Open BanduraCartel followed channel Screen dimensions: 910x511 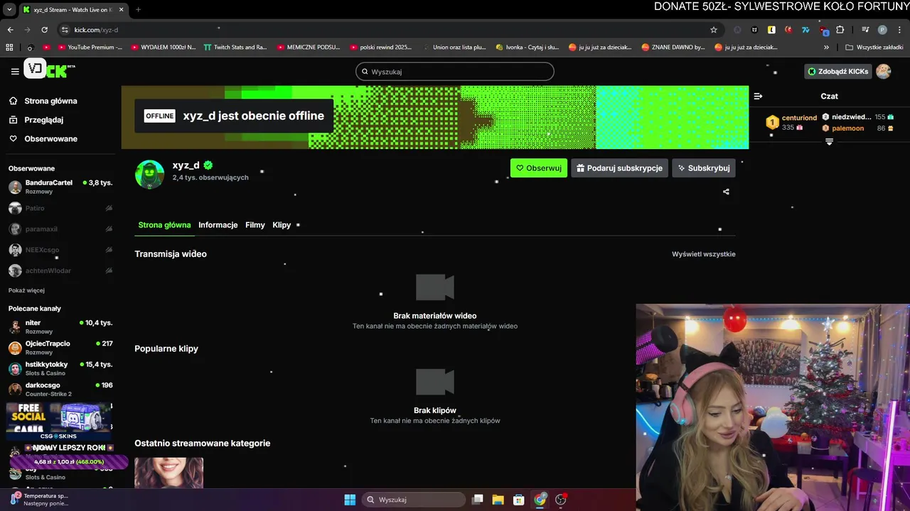(x=60, y=187)
